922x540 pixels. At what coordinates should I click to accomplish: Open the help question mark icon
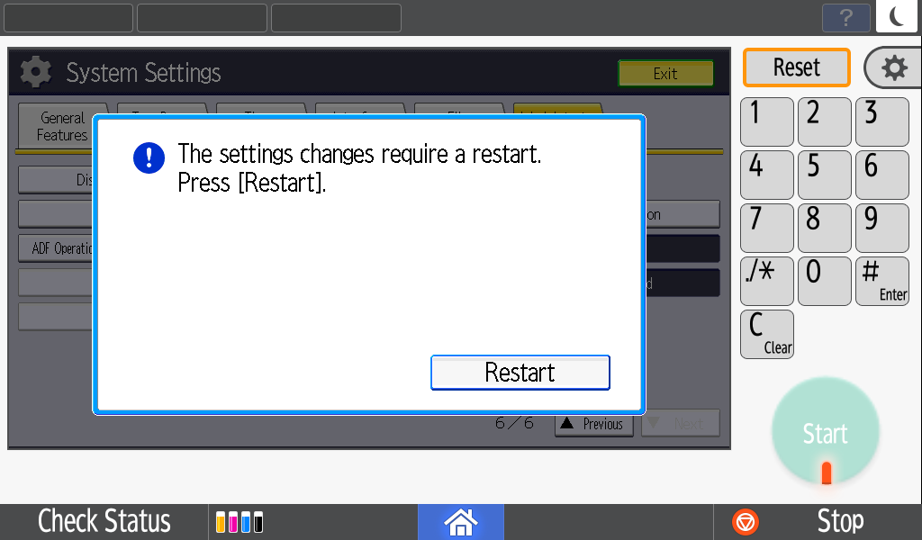pos(845,18)
